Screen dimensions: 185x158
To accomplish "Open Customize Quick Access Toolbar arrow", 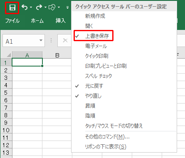I will click(x=67, y=7).
